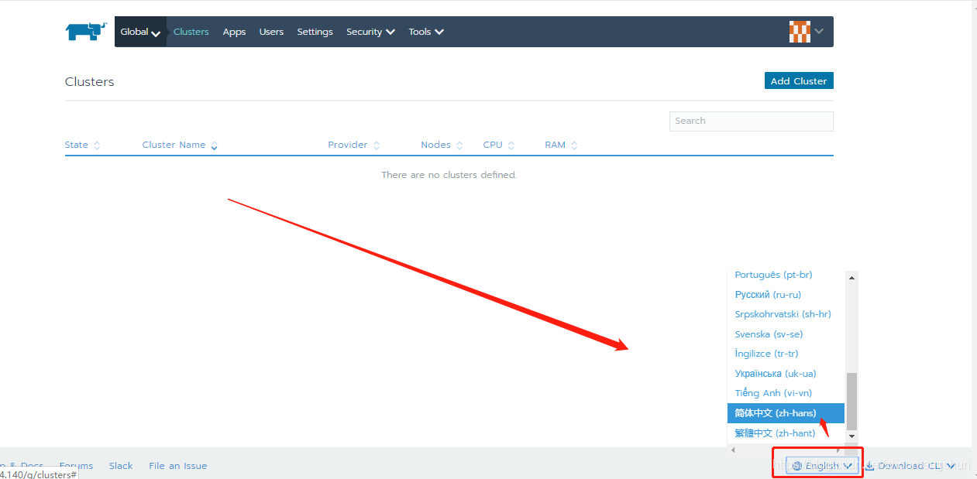Open the English language selector
This screenshot has height=479, width=977.
tap(822, 466)
